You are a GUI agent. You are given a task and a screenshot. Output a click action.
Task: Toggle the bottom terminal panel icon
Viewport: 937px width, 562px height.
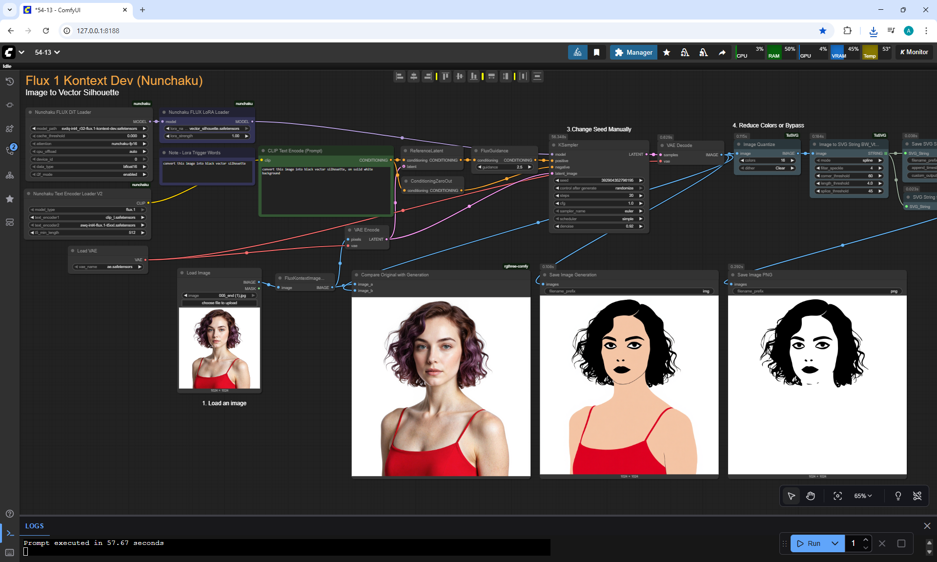(x=10, y=533)
